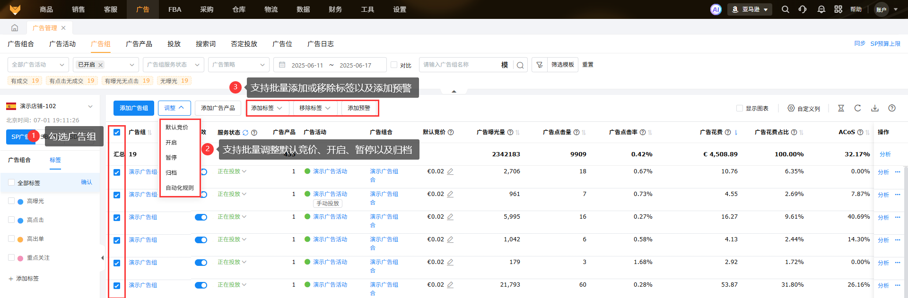Click the home icon in tab bar
908x298 pixels.
[15, 28]
